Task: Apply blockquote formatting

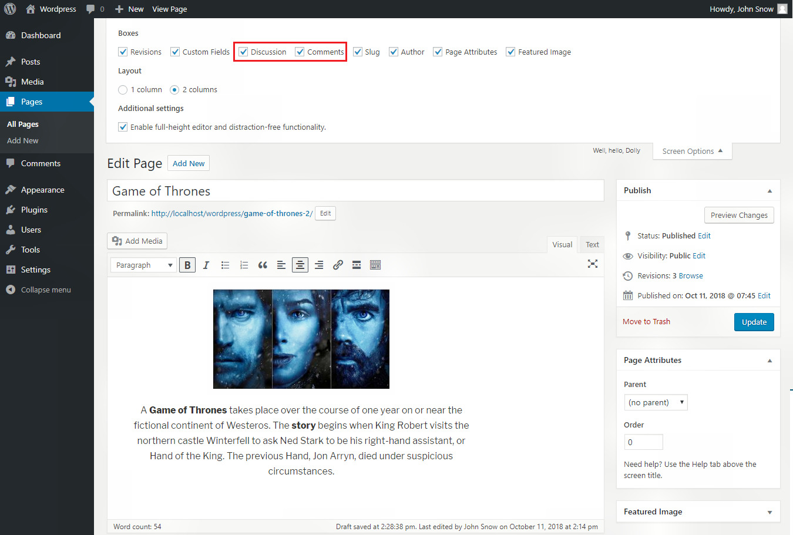Action: (263, 265)
